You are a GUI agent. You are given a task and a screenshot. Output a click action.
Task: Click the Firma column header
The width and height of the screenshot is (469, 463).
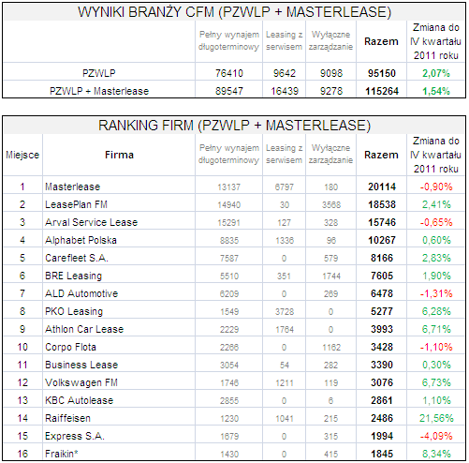pos(119,155)
